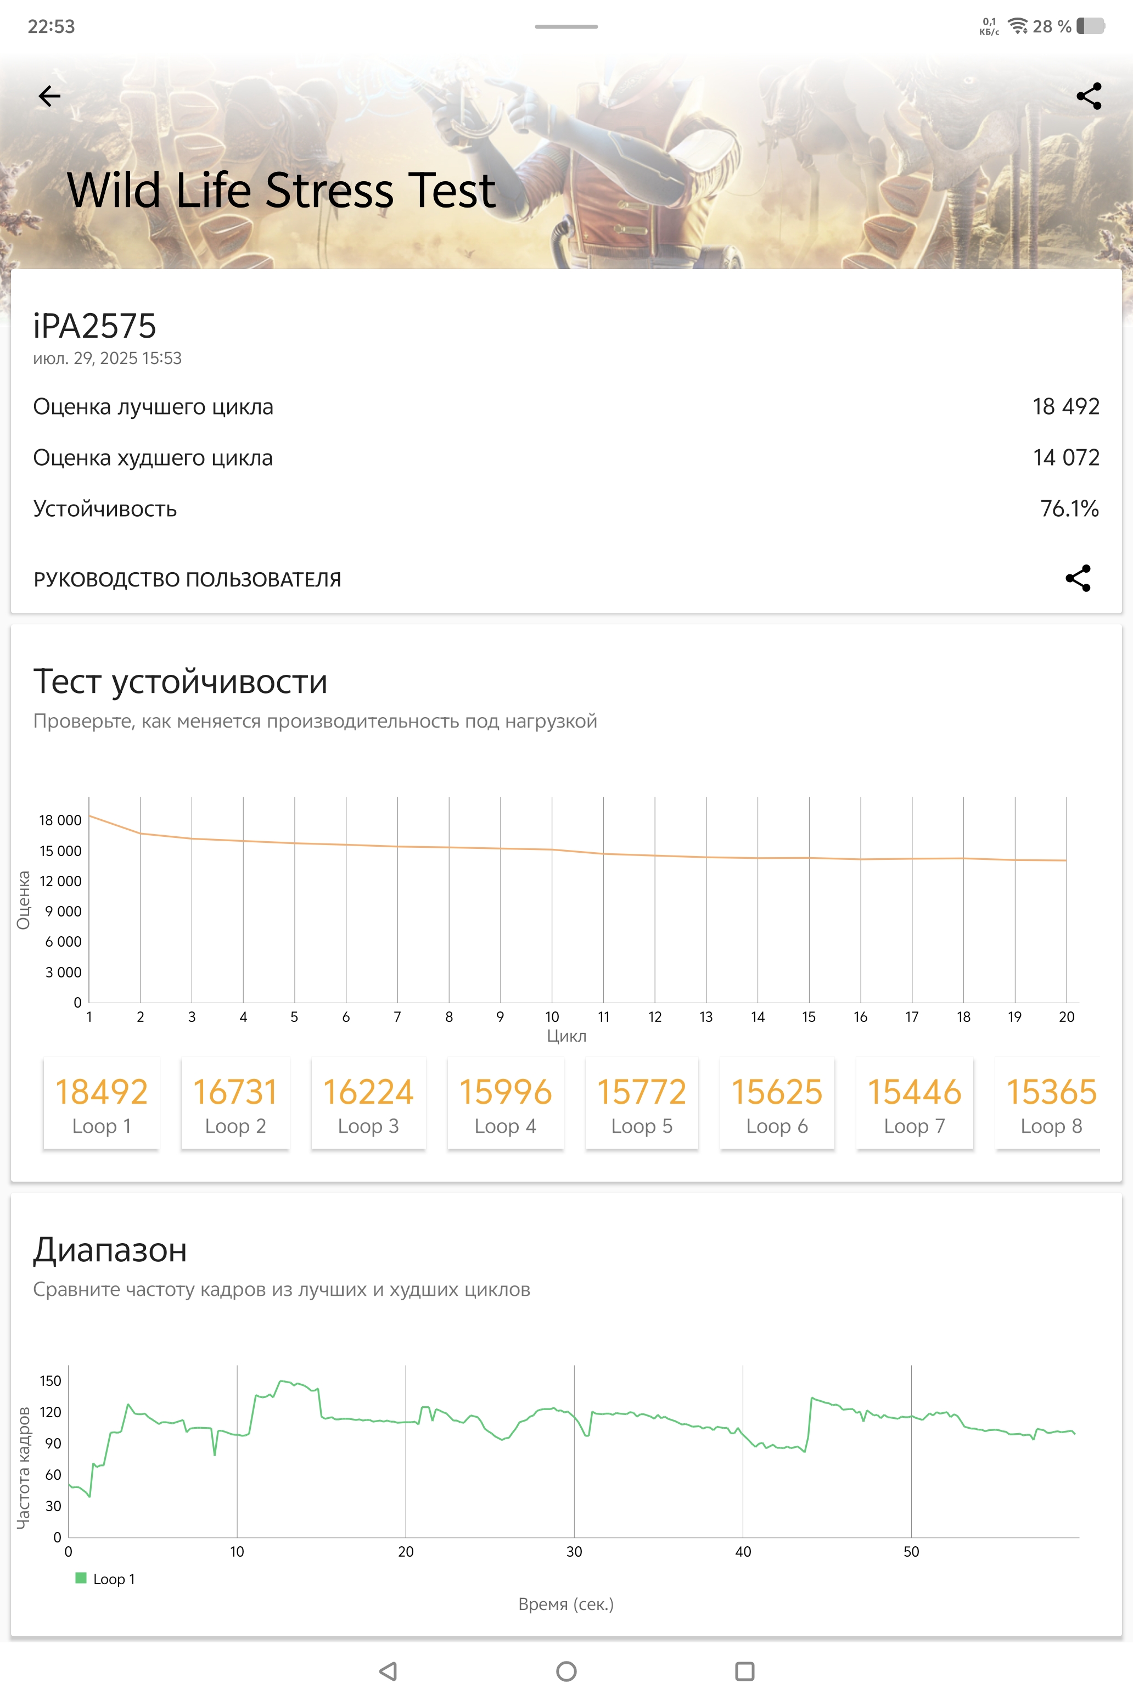1133x1700 pixels.
Task: Tap the Тест устойчивости heading
Action: point(181,681)
